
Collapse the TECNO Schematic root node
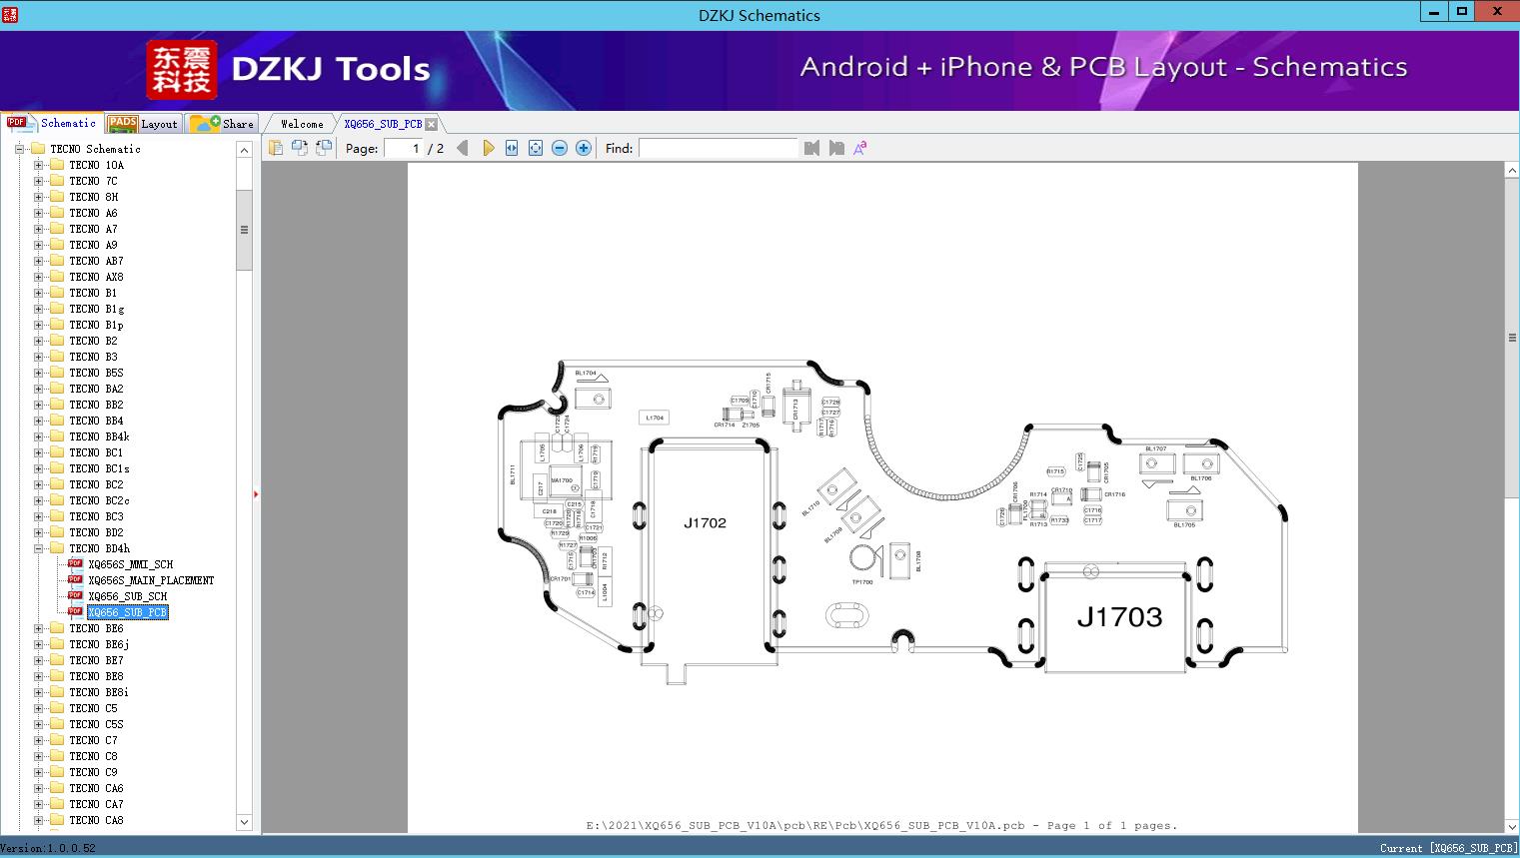[19, 149]
